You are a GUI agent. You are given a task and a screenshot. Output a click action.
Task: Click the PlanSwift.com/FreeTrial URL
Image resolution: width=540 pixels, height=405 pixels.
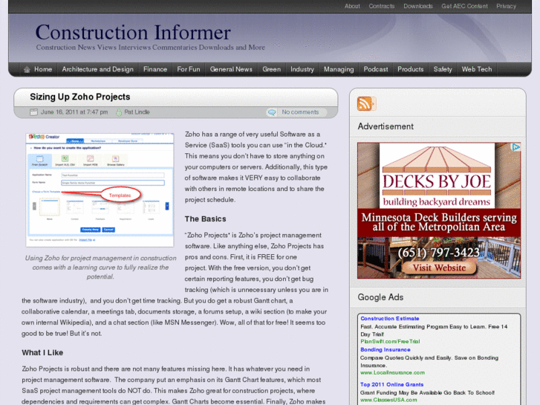click(x=390, y=342)
